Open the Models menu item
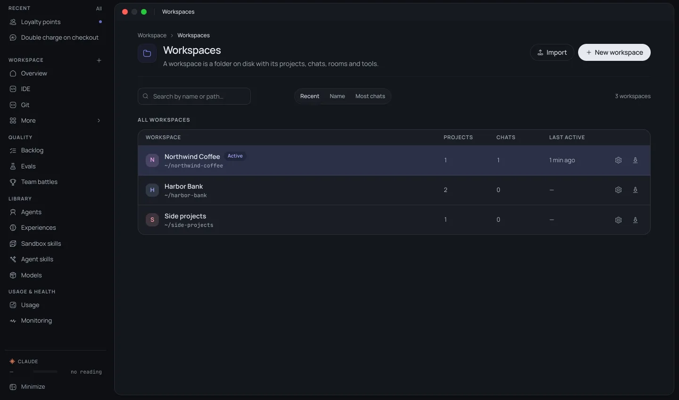The height and width of the screenshot is (400, 679). (56, 275)
